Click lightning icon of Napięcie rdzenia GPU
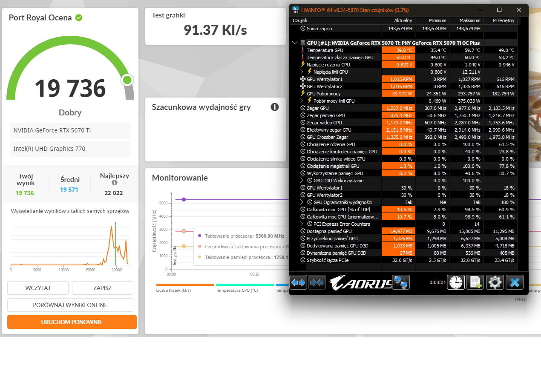This screenshot has width=541, height=368. tap(303, 65)
